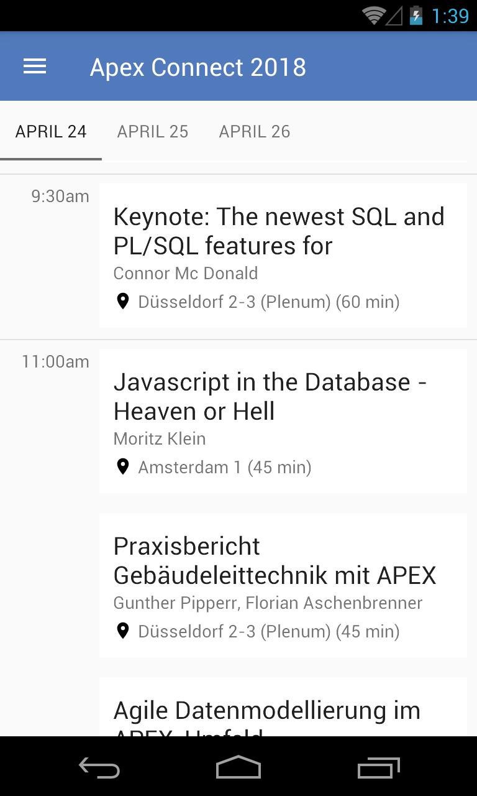
Task: Switch to the April 25 tab
Action: point(153,131)
